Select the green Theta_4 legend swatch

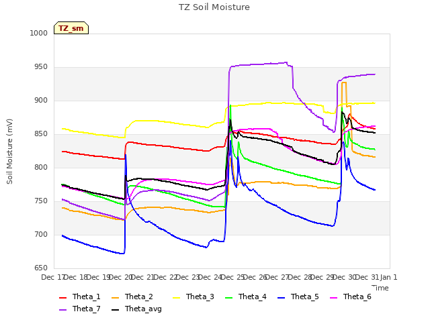point(228,298)
